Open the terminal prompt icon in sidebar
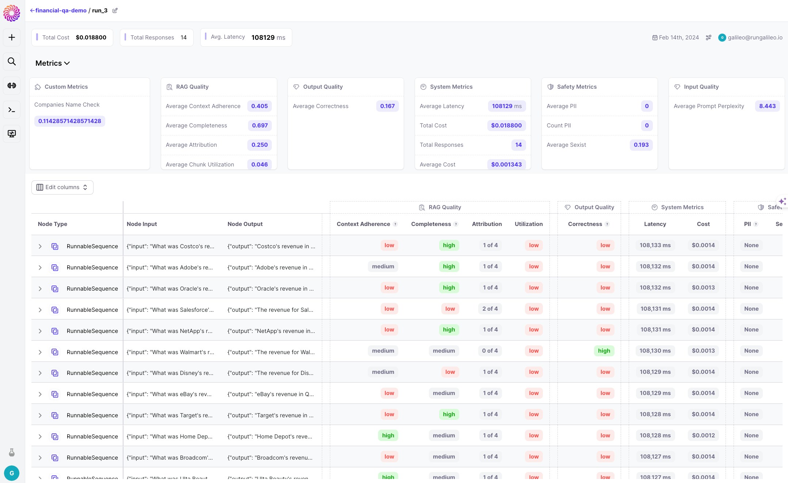The height and width of the screenshot is (483, 788). [x=12, y=110]
